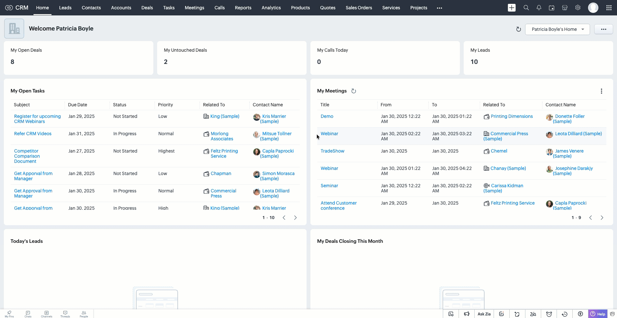The height and width of the screenshot is (318, 617).
Task: Go to previous page of My Open Tasks
Action: [284, 218]
